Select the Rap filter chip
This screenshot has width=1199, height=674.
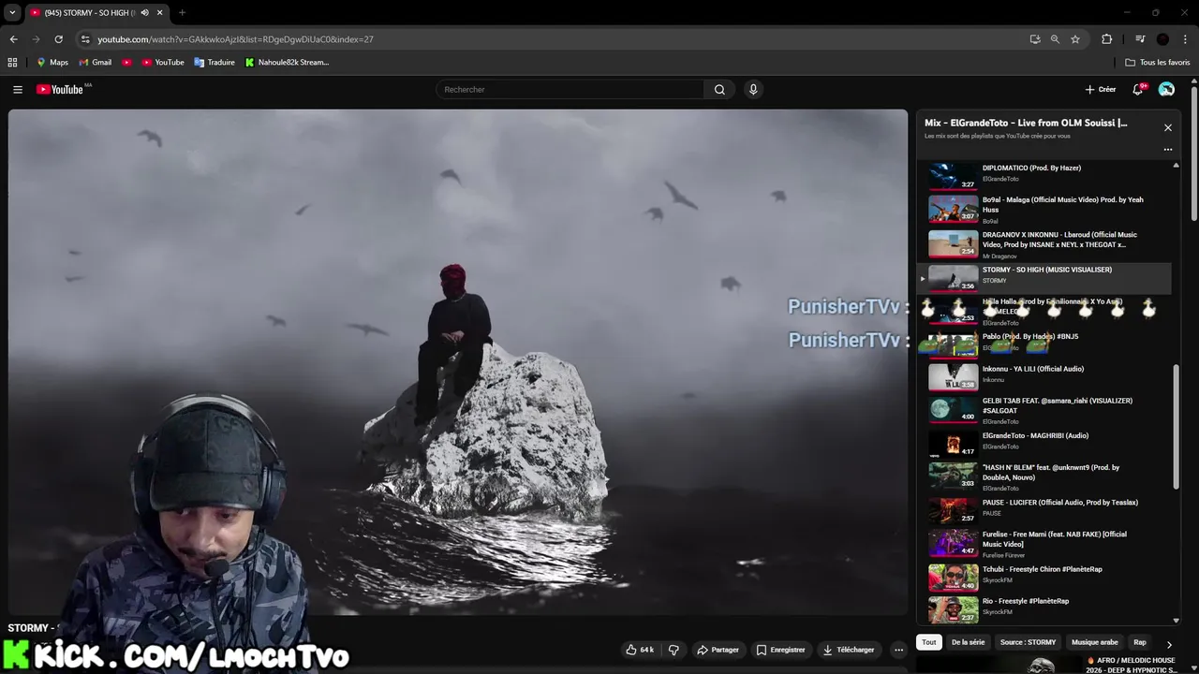point(1139,642)
